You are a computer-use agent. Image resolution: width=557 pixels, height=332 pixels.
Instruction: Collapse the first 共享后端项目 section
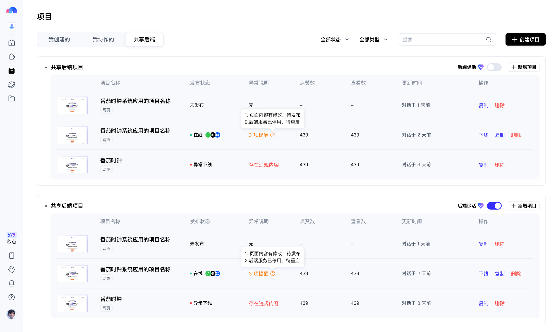pos(46,67)
